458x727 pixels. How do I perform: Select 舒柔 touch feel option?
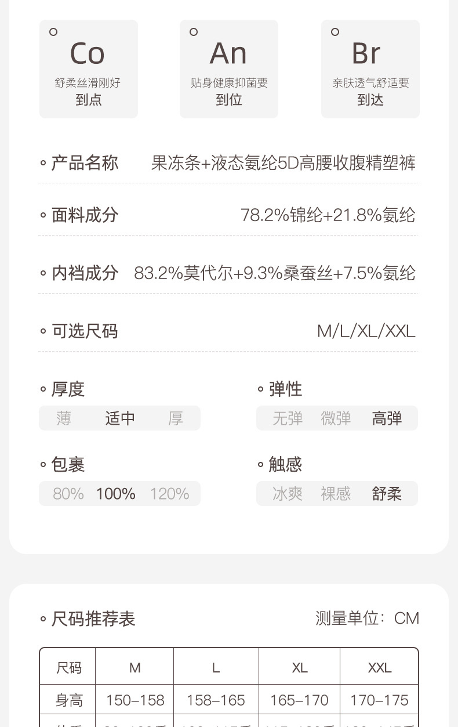coord(387,494)
